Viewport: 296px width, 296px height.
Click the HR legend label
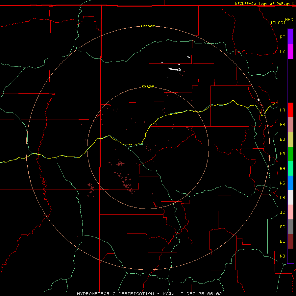pyautogui.click(x=282, y=154)
